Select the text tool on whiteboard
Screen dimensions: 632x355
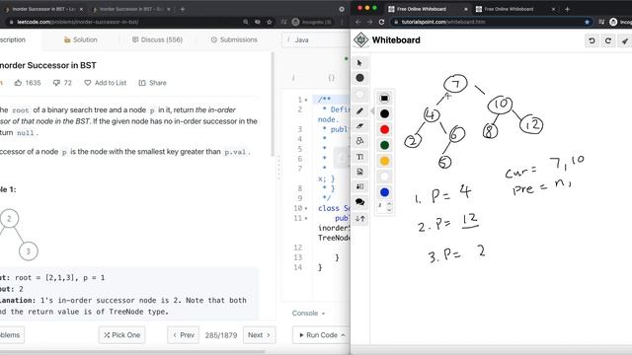coord(359,157)
